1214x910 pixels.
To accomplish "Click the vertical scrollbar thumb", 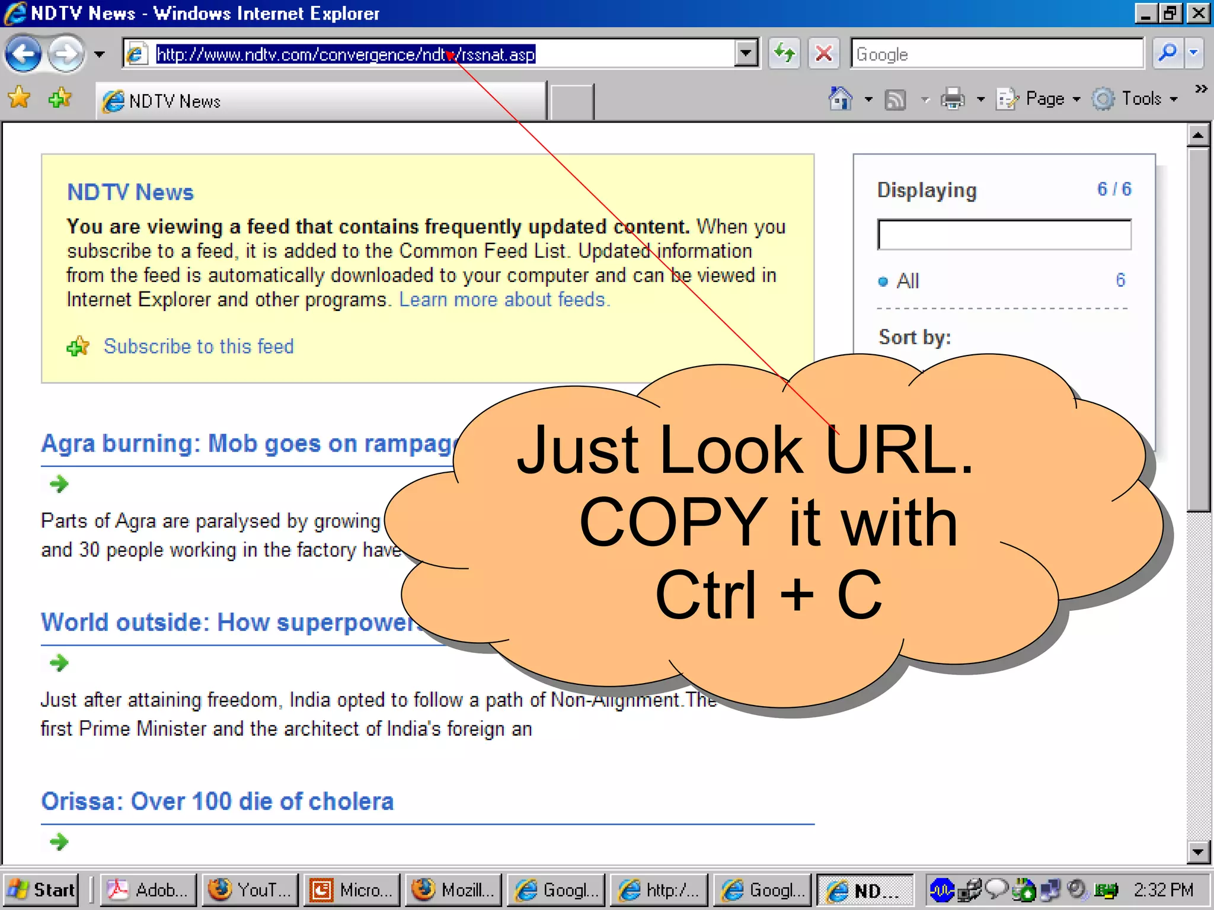I will pyautogui.click(x=1198, y=329).
